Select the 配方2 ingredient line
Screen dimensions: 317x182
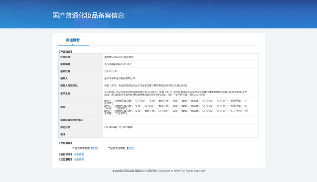[x=176, y=107]
